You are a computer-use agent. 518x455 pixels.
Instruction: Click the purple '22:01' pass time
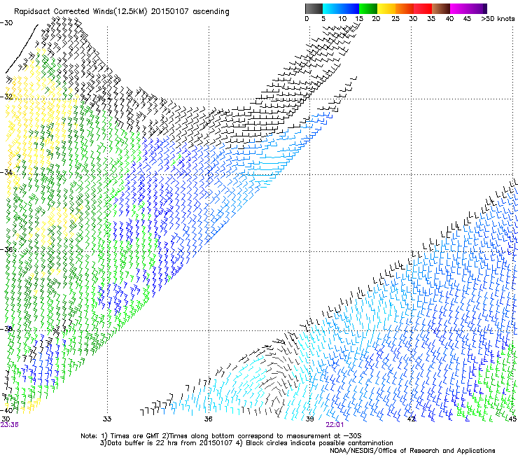point(335,425)
